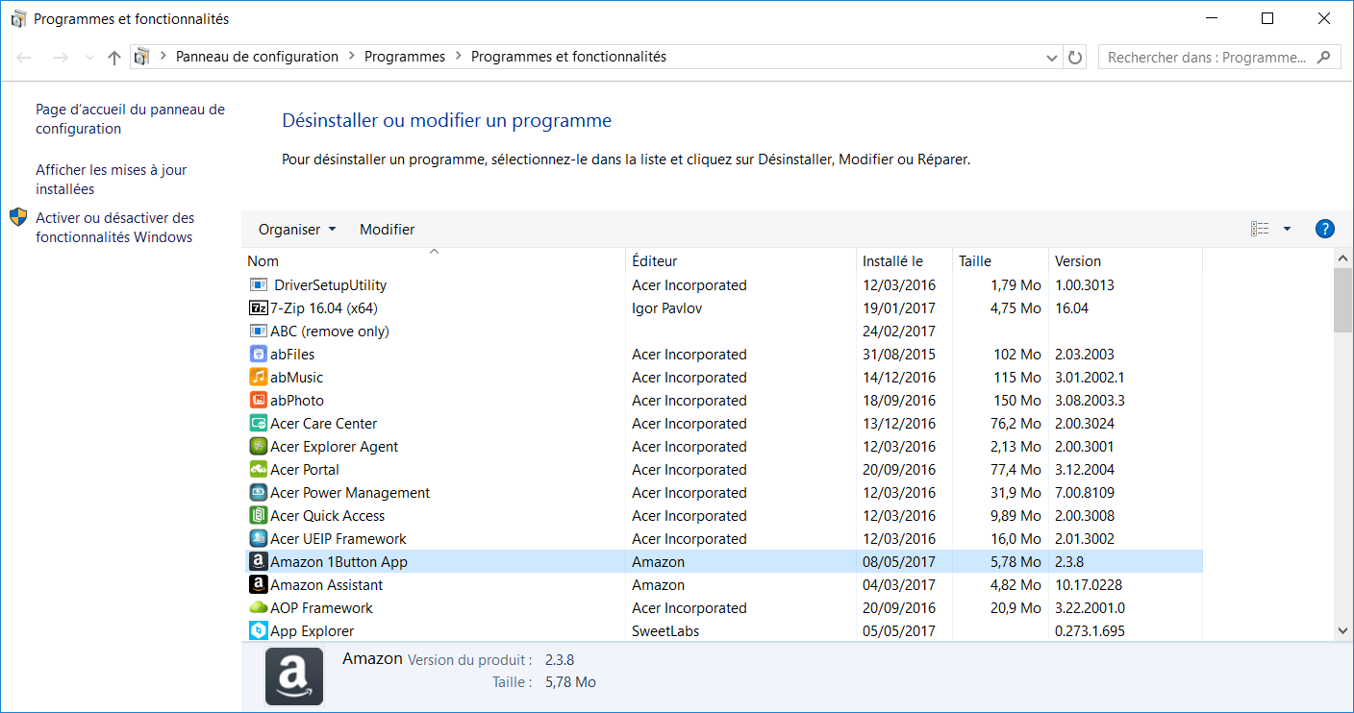Image resolution: width=1354 pixels, height=713 pixels.
Task: Go to Panneau de configuration breadcrumb
Action: pos(257,57)
